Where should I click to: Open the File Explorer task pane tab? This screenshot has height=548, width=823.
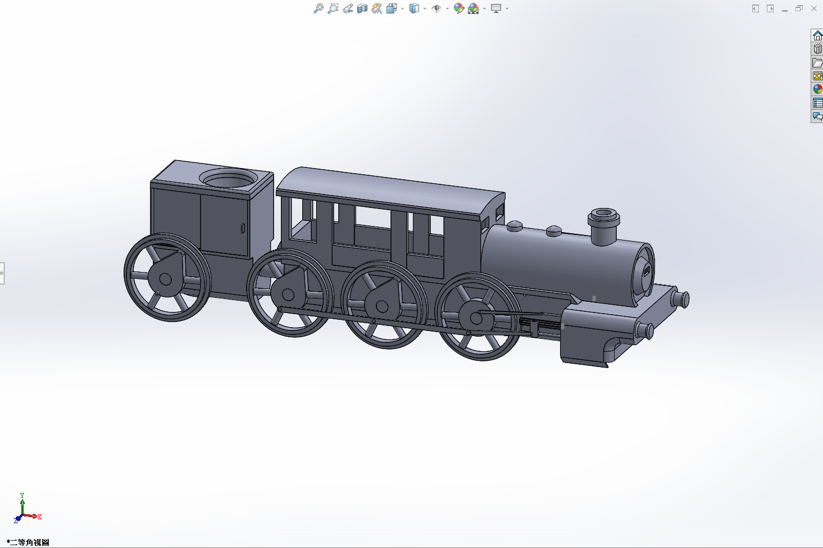817,62
